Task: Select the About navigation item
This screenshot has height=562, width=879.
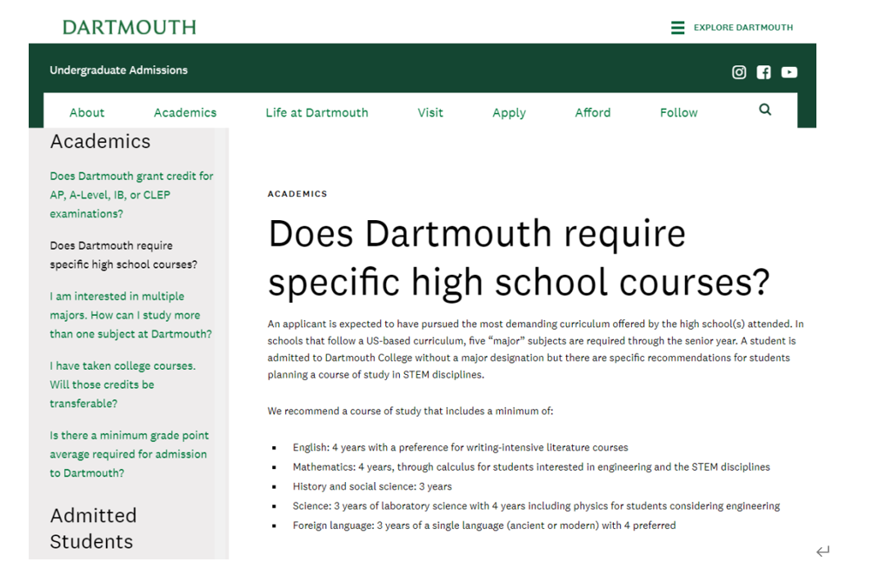Action: pos(87,112)
